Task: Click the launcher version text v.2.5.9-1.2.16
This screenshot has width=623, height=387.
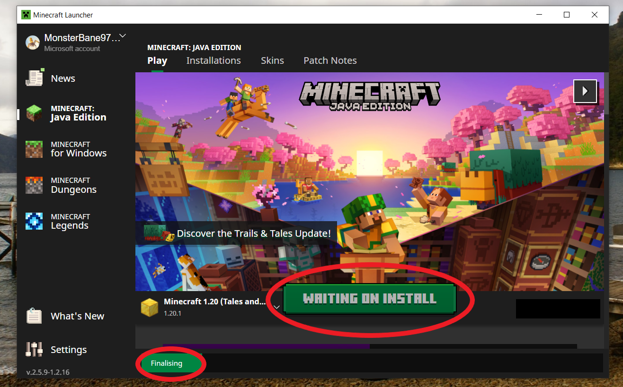Action: click(48, 372)
